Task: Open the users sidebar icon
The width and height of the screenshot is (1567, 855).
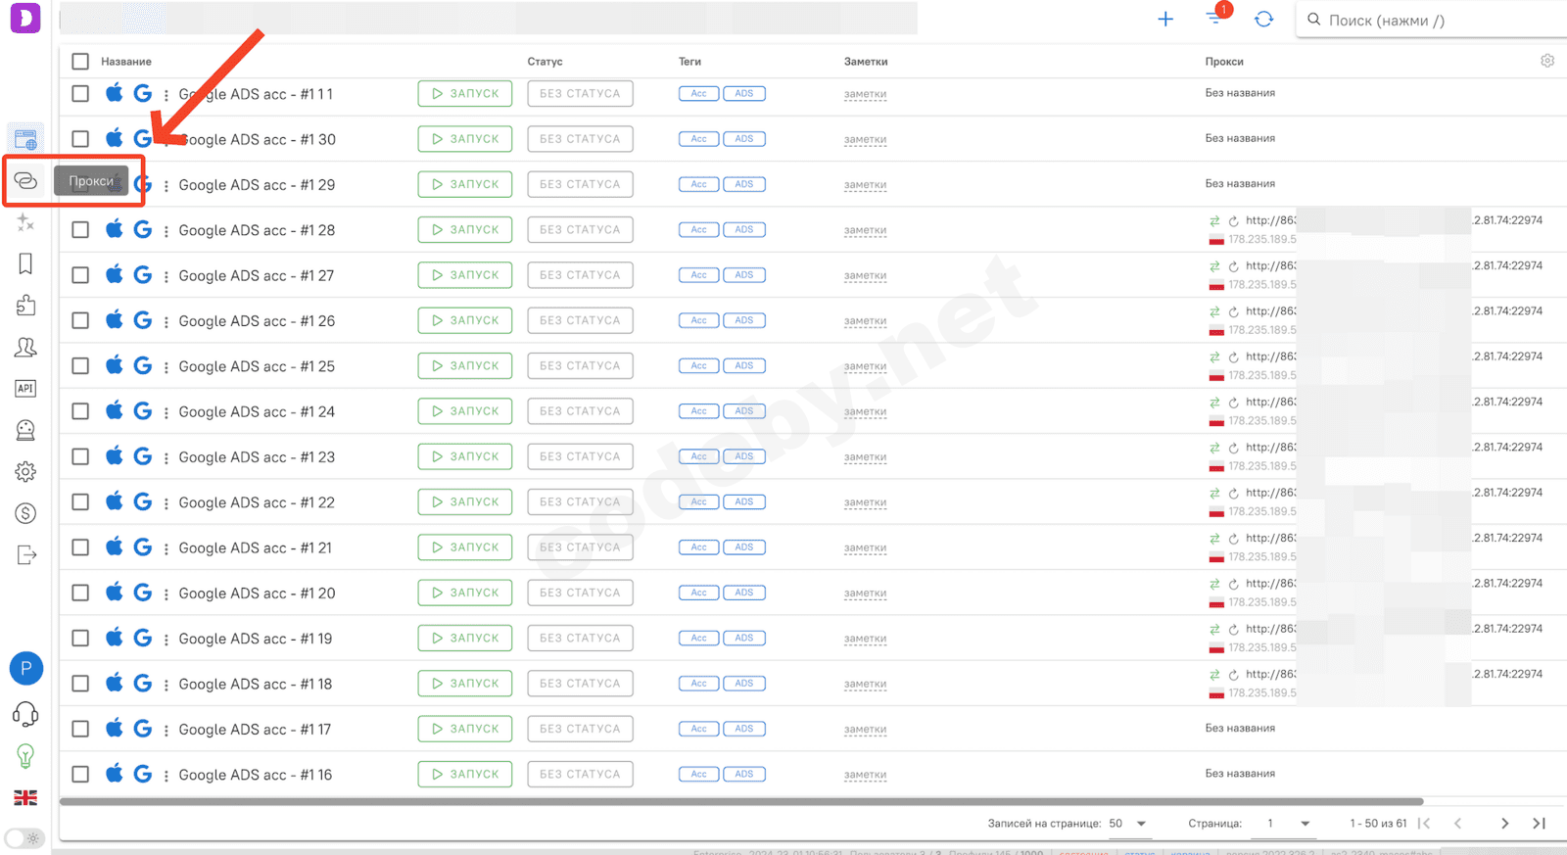Action: [25, 347]
